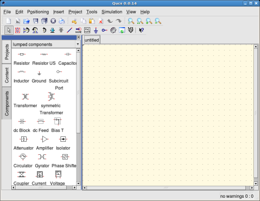Pick the Inductor component
The image size is (260, 201).
tap(21, 76)
